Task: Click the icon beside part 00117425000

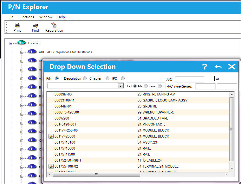Action: [51, 136]
